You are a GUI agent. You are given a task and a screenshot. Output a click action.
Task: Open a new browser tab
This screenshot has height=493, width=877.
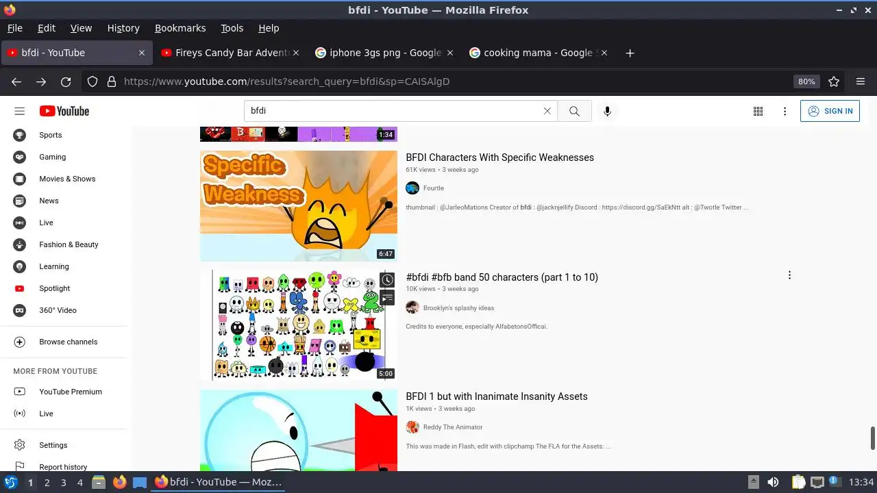click(630, 53)
